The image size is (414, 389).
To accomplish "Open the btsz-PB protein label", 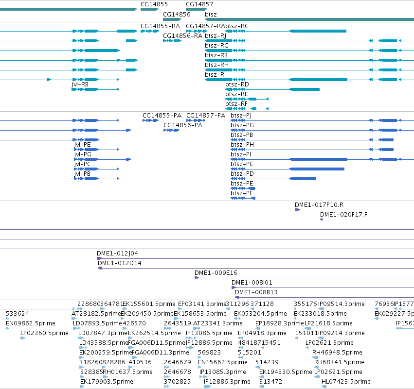I will (242, 135).
